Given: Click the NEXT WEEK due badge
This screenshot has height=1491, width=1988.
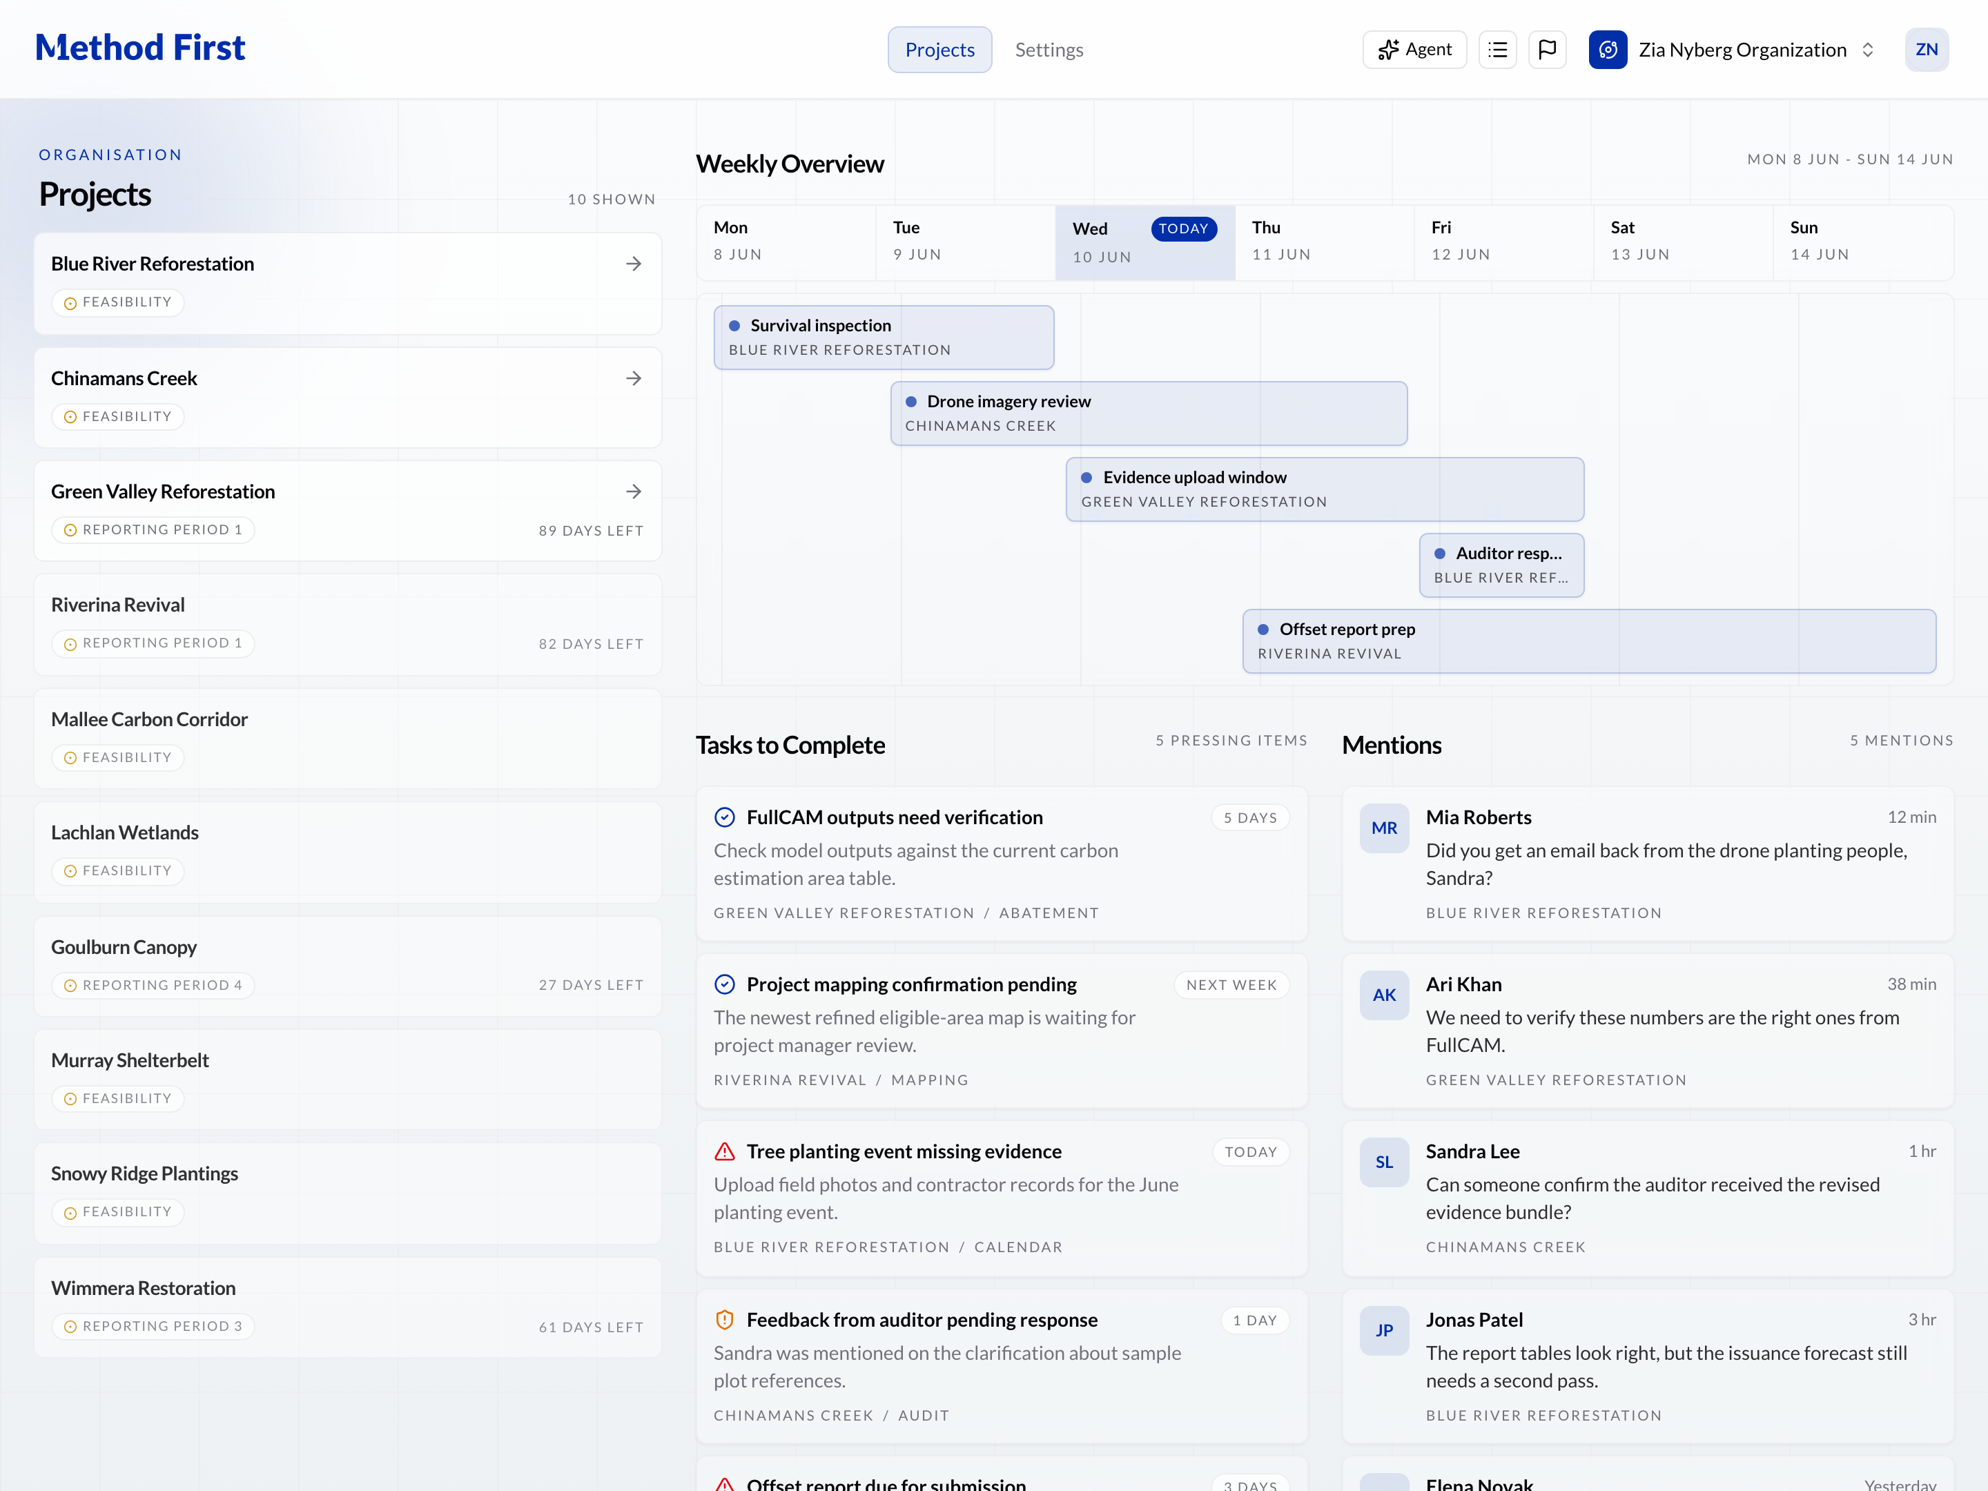Looking at the screenshot, I should coord(1231,985).
